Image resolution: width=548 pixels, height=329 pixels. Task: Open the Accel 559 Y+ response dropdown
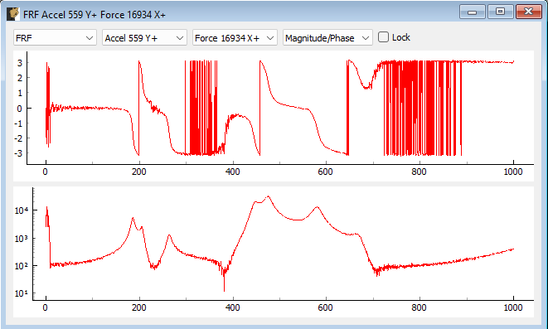[144, 38]
